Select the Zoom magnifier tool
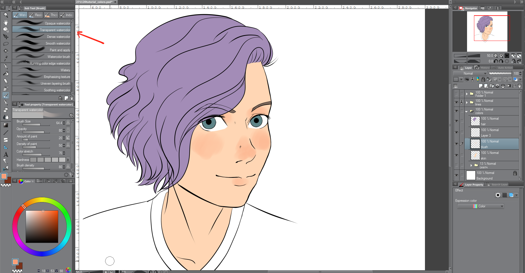The width and height of the screenshot is (525, 273). click(6, 15)
